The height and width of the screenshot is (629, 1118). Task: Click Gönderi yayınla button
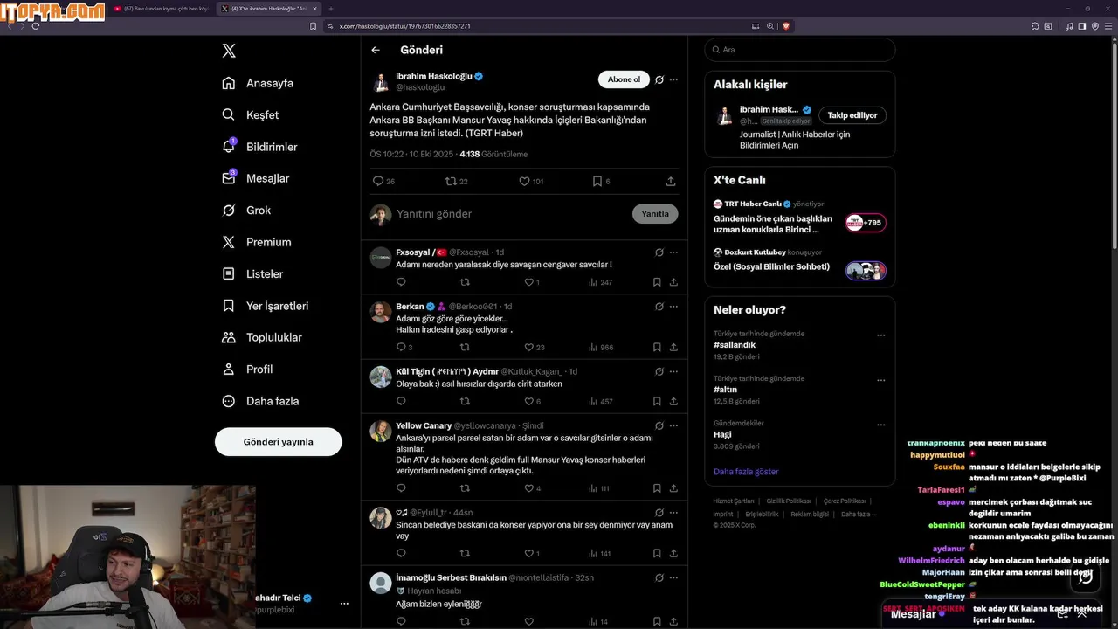tap(278, 442)
